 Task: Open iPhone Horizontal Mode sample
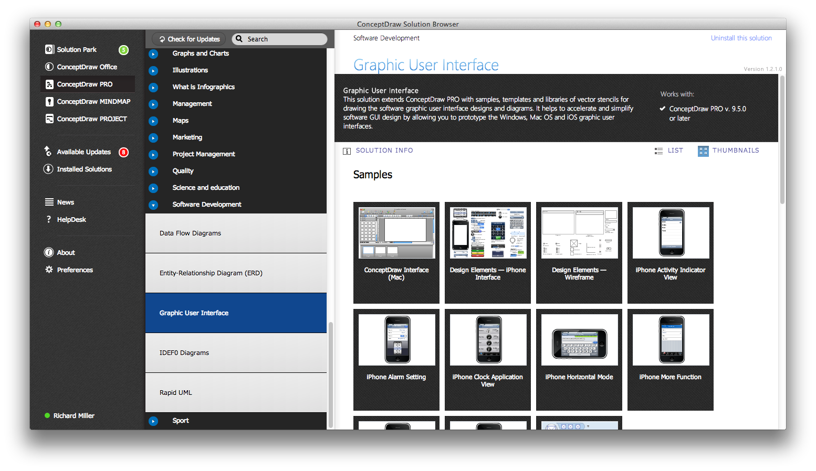[x=579, y=360]
